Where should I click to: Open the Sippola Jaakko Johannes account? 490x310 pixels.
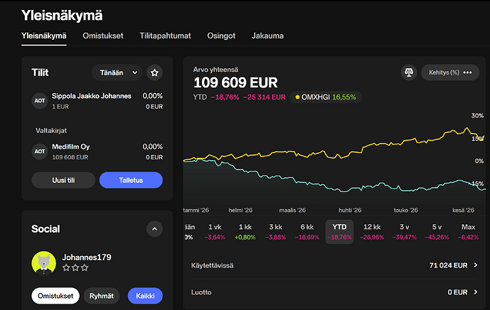pyautogui.click(x=97, y=101)
